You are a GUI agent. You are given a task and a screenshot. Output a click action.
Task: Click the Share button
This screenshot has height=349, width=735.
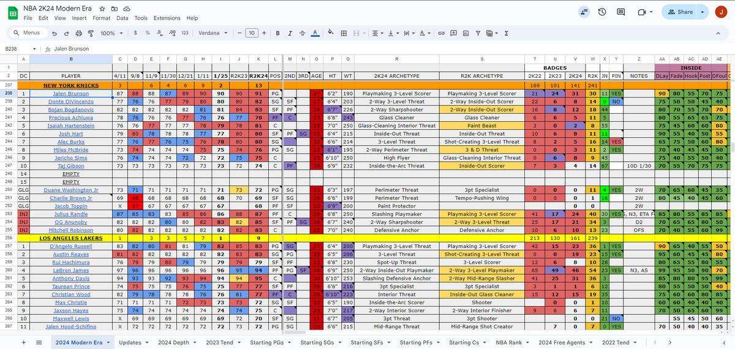(680, 12)
